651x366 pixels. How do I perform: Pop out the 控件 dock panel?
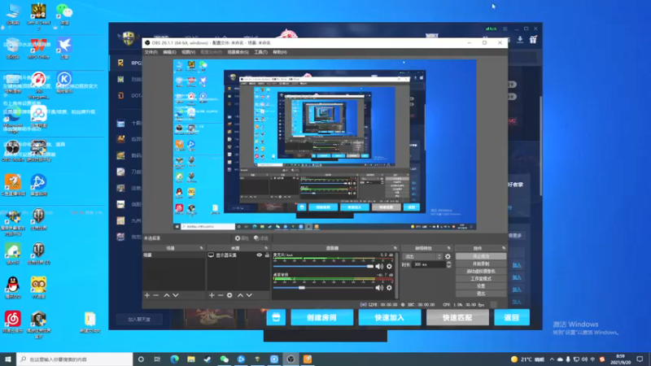click(x=504, y=248)
